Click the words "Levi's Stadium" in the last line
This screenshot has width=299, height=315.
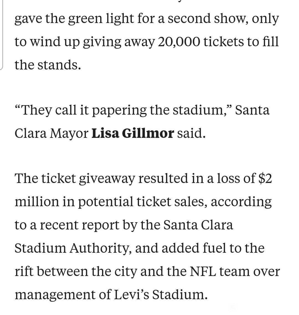pos(161,295)
